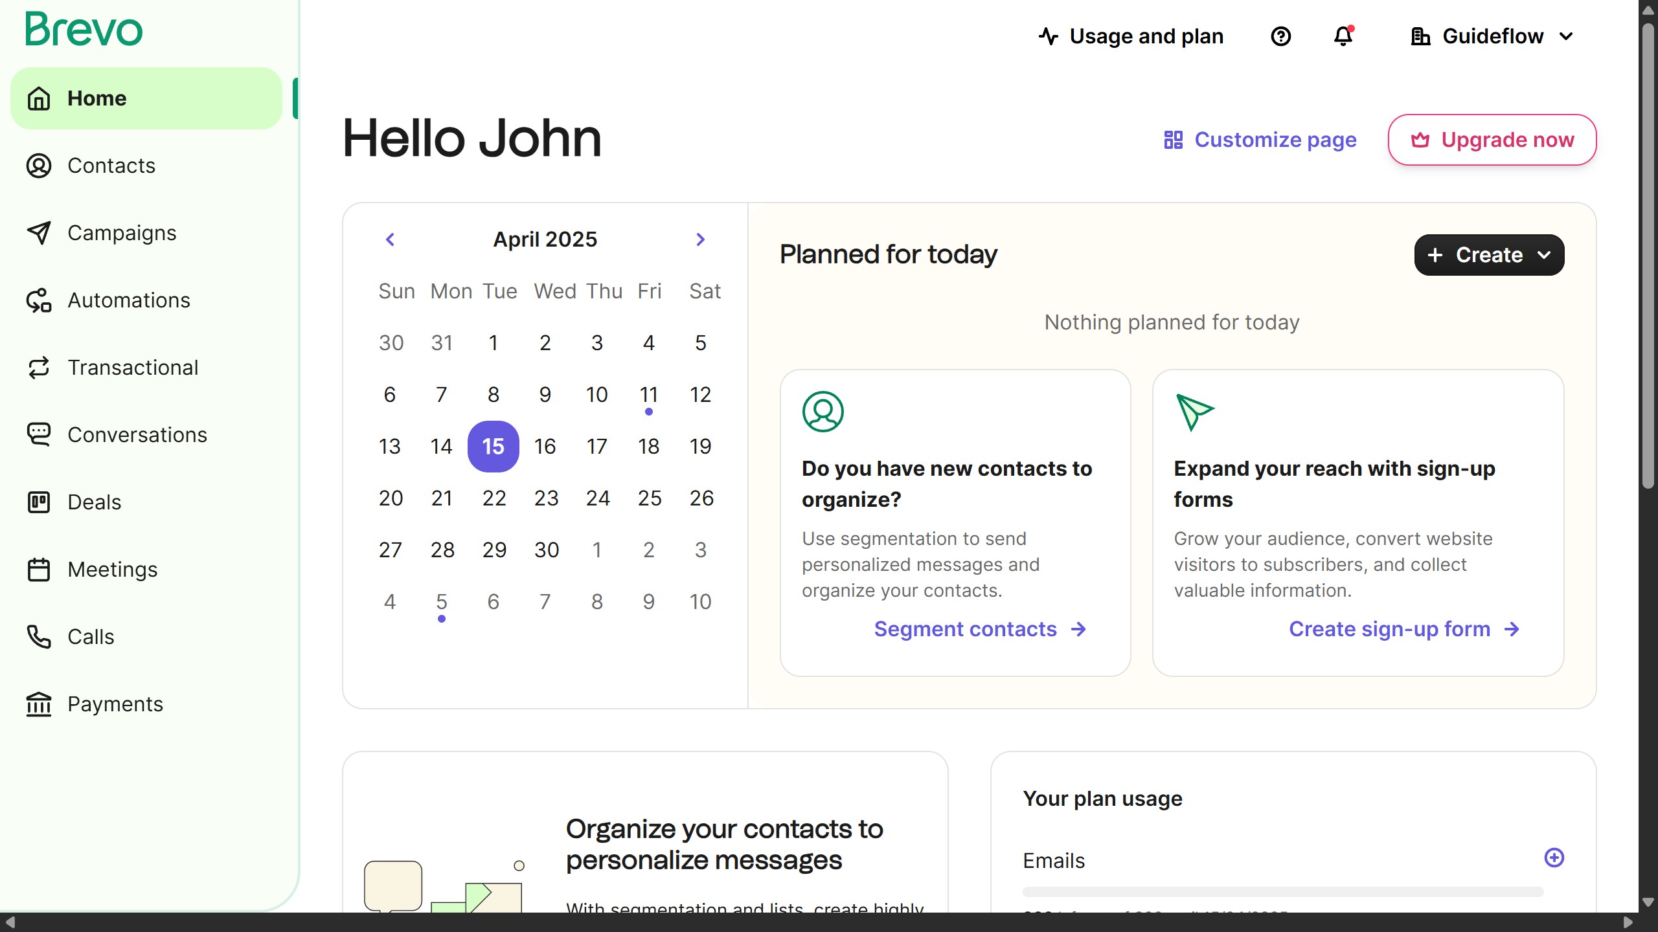Open the Guideflow account dropdown
This screenshot has width=1658, height=932.
(1492, 36)
